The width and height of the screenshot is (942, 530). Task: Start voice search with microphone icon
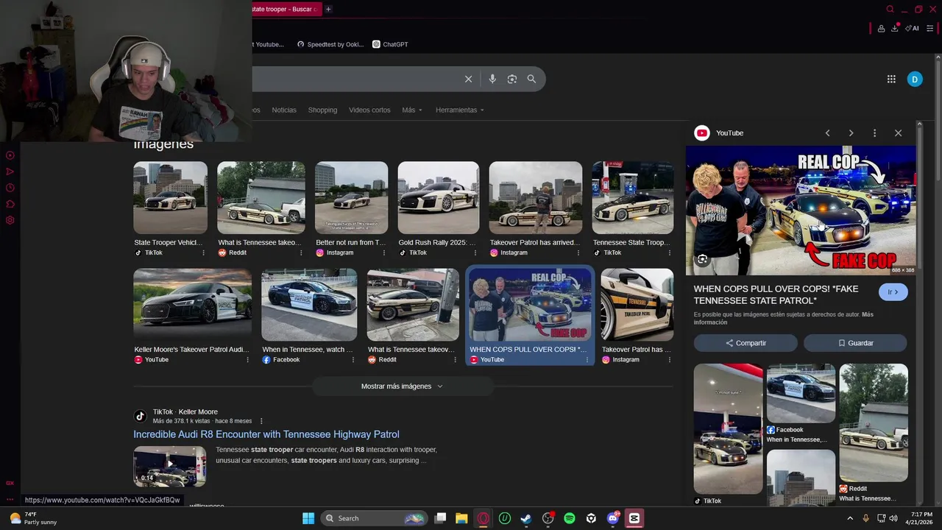492,79
